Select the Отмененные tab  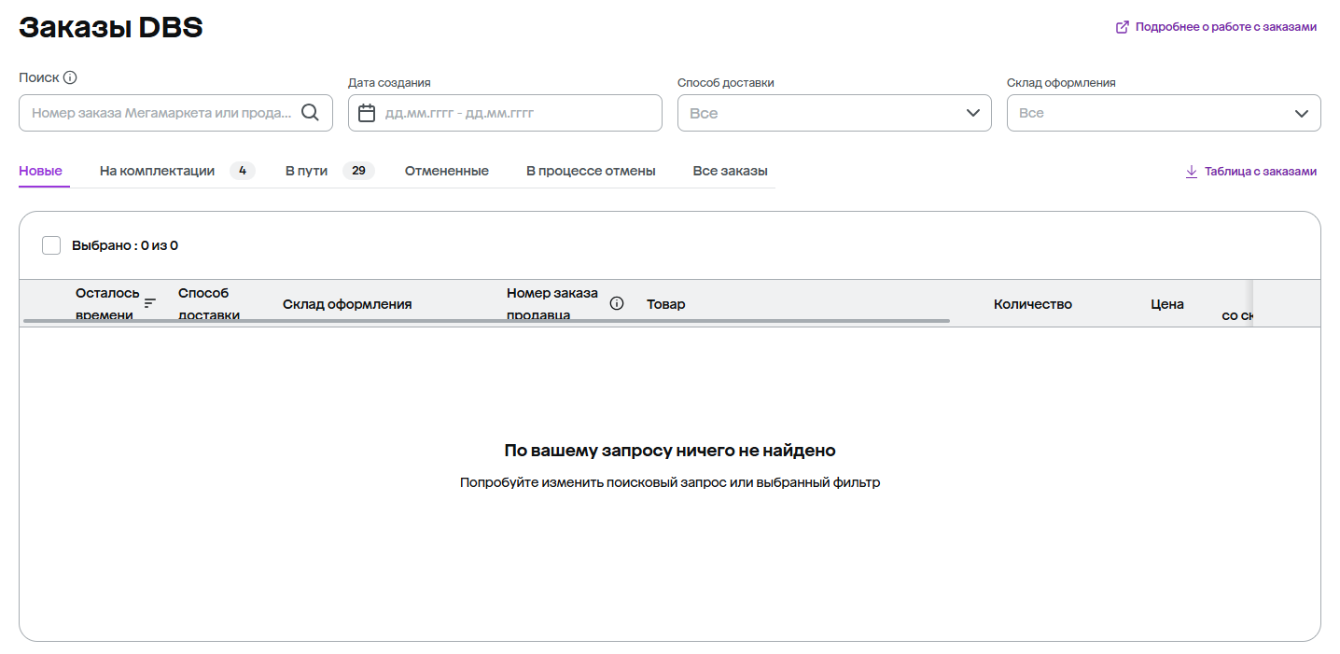(446, 171)
